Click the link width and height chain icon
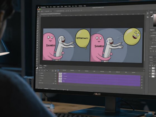This screenshot has height=117, width=156. coord(151,39)
